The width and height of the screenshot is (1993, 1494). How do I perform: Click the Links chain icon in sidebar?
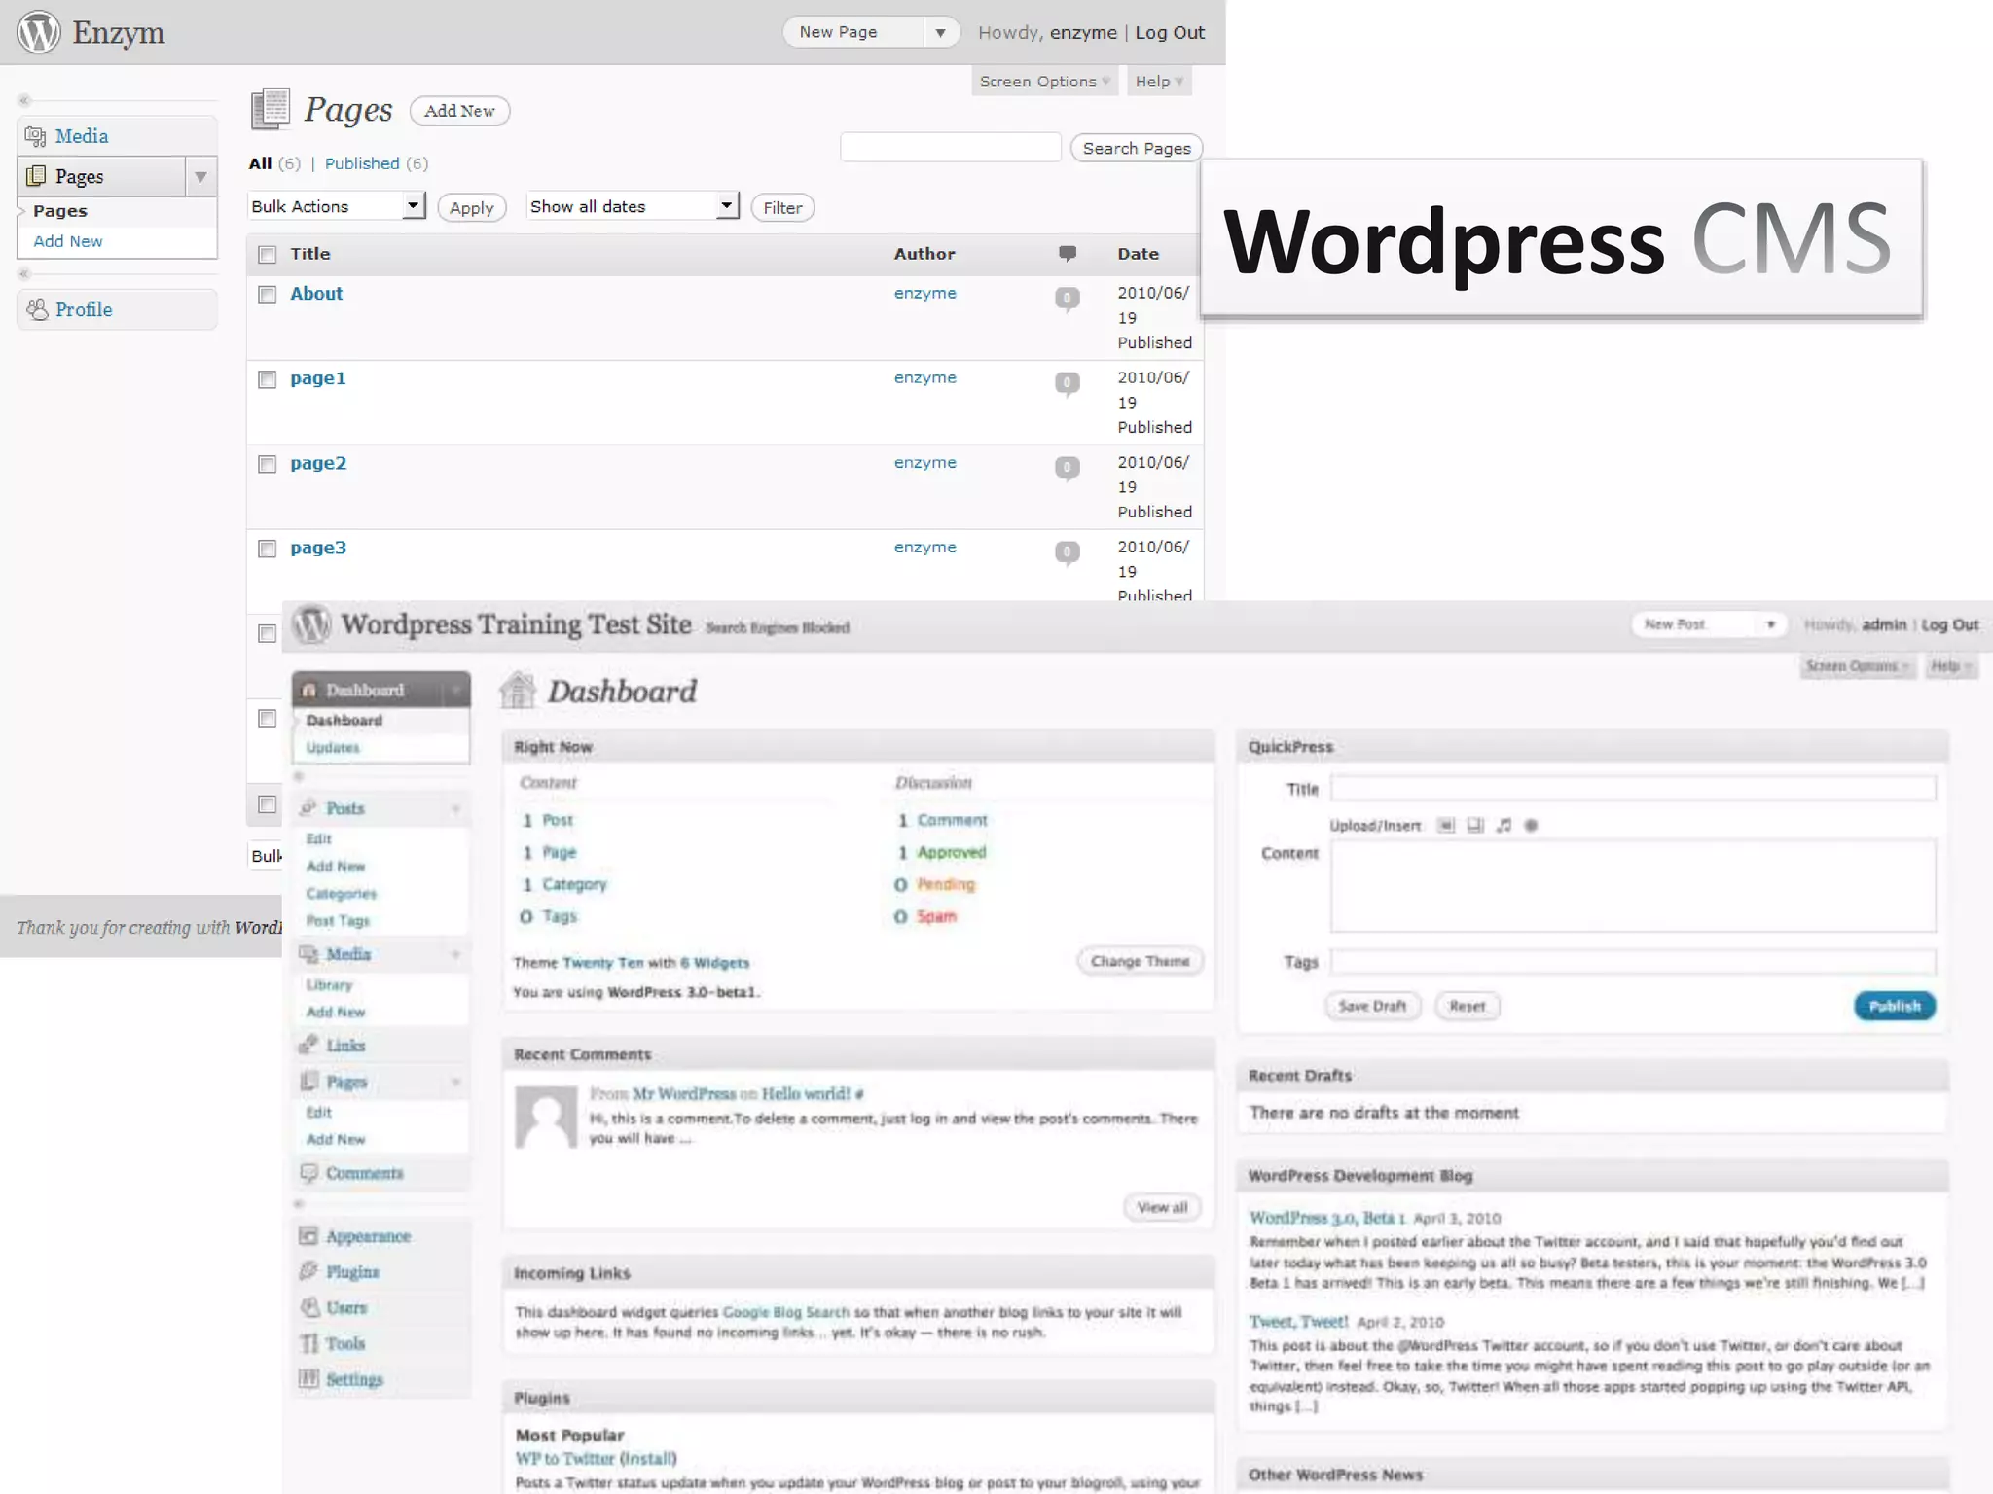[308, 1045]
